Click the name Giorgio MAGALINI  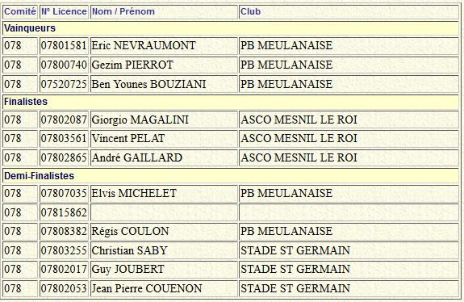pos(140,120)
